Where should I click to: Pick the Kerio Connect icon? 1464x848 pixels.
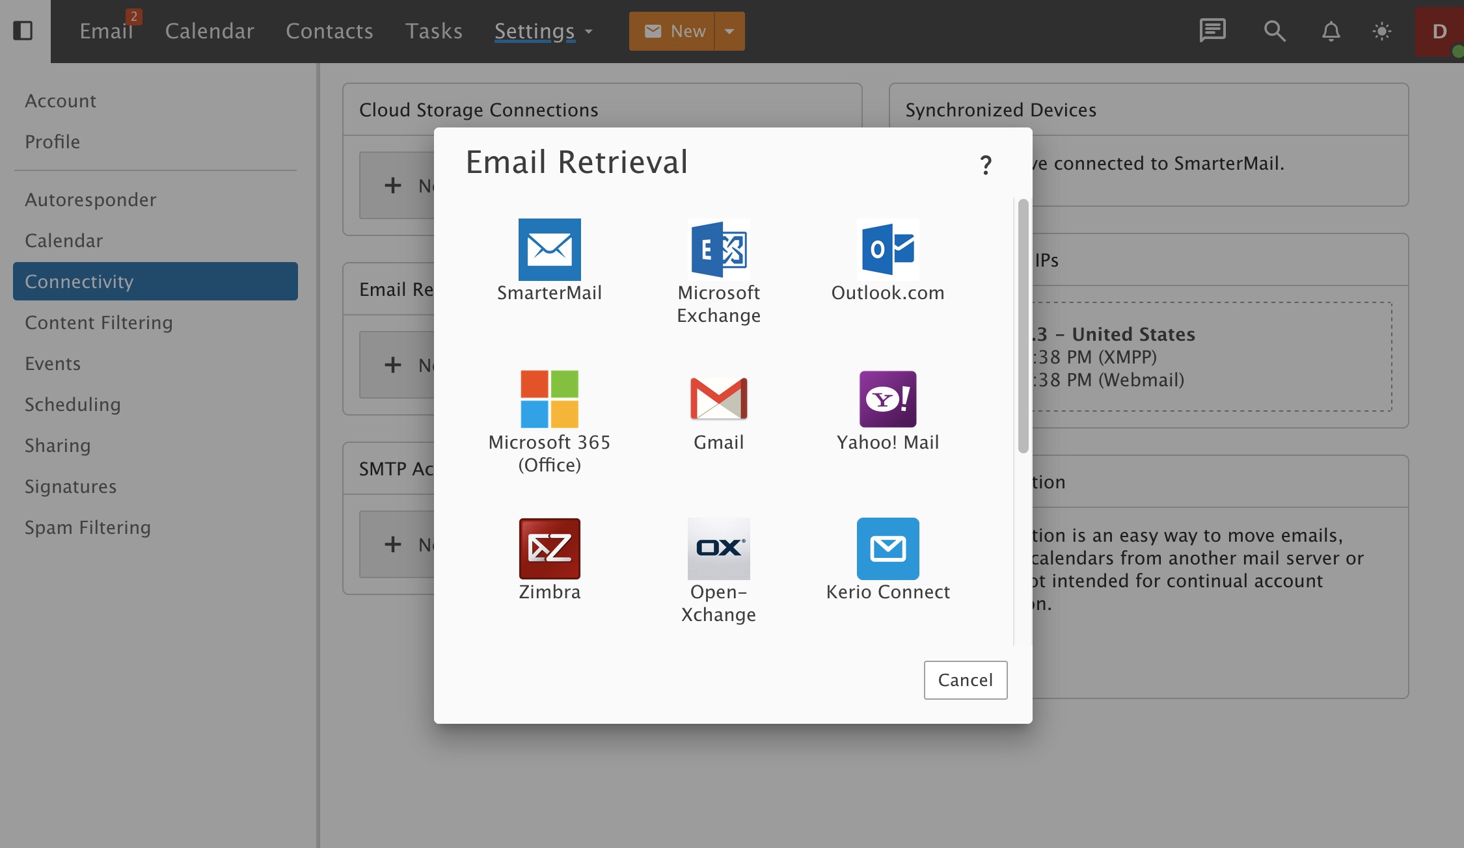tap(888, 548)
